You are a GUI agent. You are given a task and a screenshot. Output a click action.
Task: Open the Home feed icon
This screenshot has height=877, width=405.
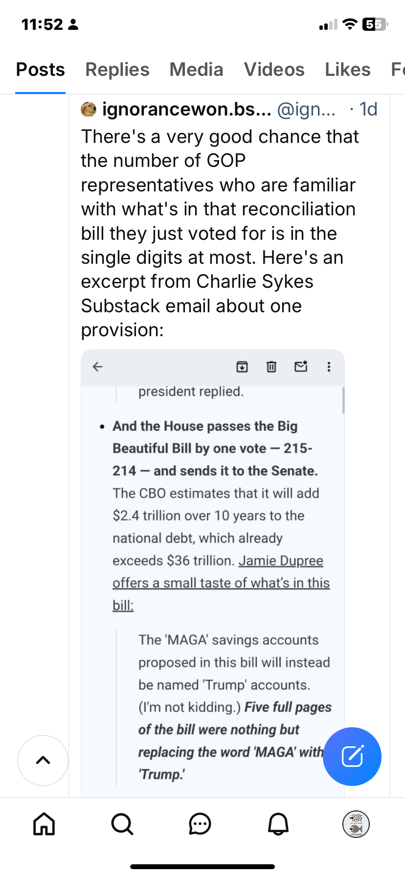44,824
